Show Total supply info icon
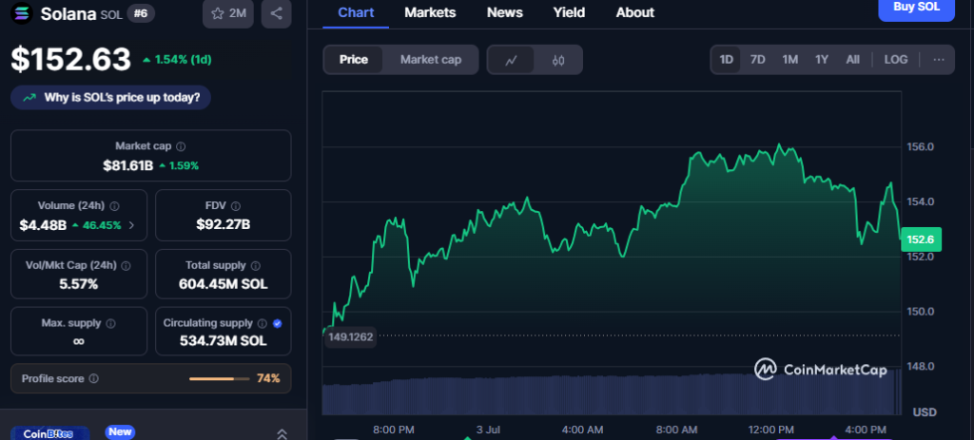 click(x=256, y=265)
